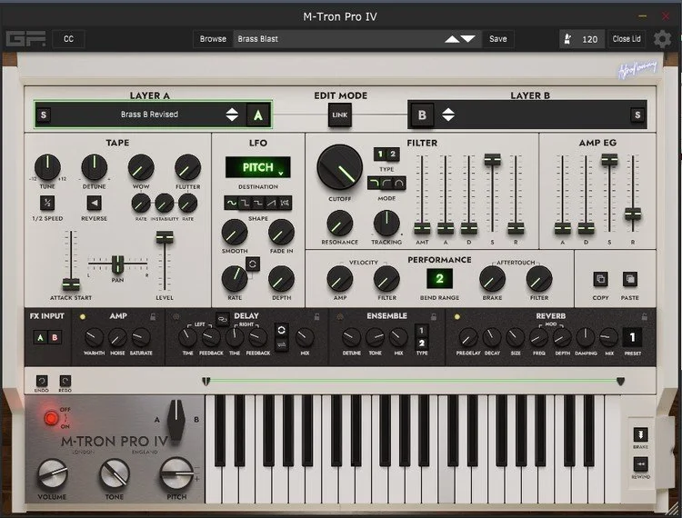Toggle the red power Off/On switch

pos(51,418)
